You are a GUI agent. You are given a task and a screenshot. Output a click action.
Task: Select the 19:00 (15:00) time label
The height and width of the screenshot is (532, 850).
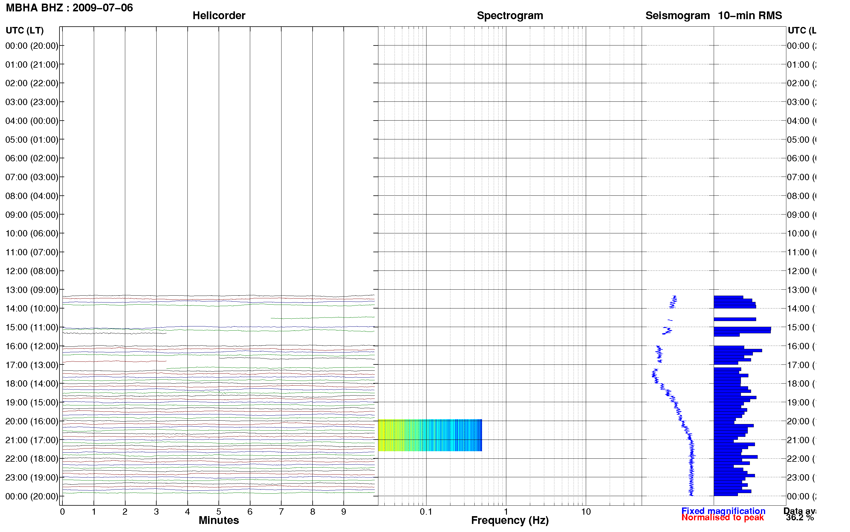(32, 402)
